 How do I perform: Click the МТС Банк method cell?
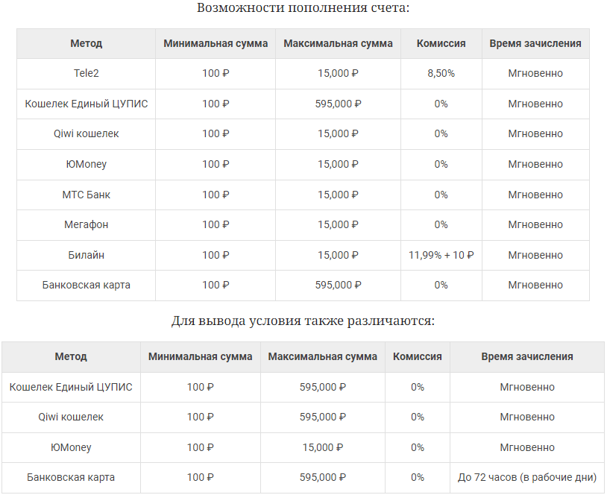tap(87, 195)
